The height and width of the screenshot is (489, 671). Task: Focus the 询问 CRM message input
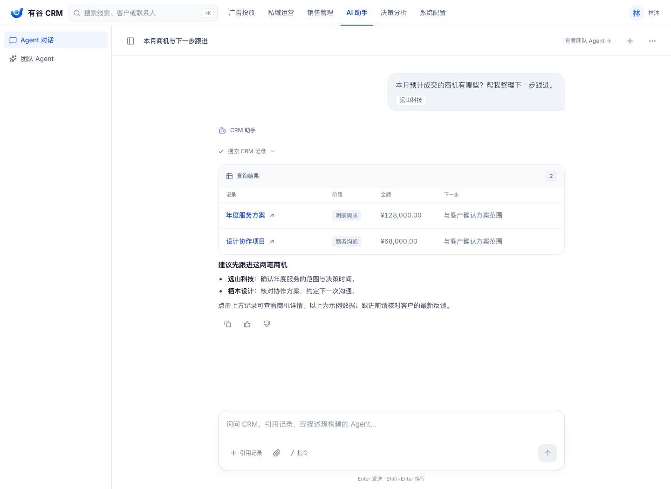tap(391, 424)
